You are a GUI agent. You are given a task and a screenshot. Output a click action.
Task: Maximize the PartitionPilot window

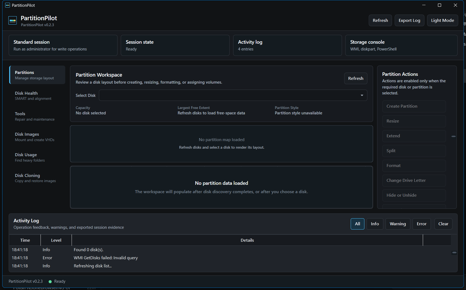pyautogui.click(x=440, y=5)
